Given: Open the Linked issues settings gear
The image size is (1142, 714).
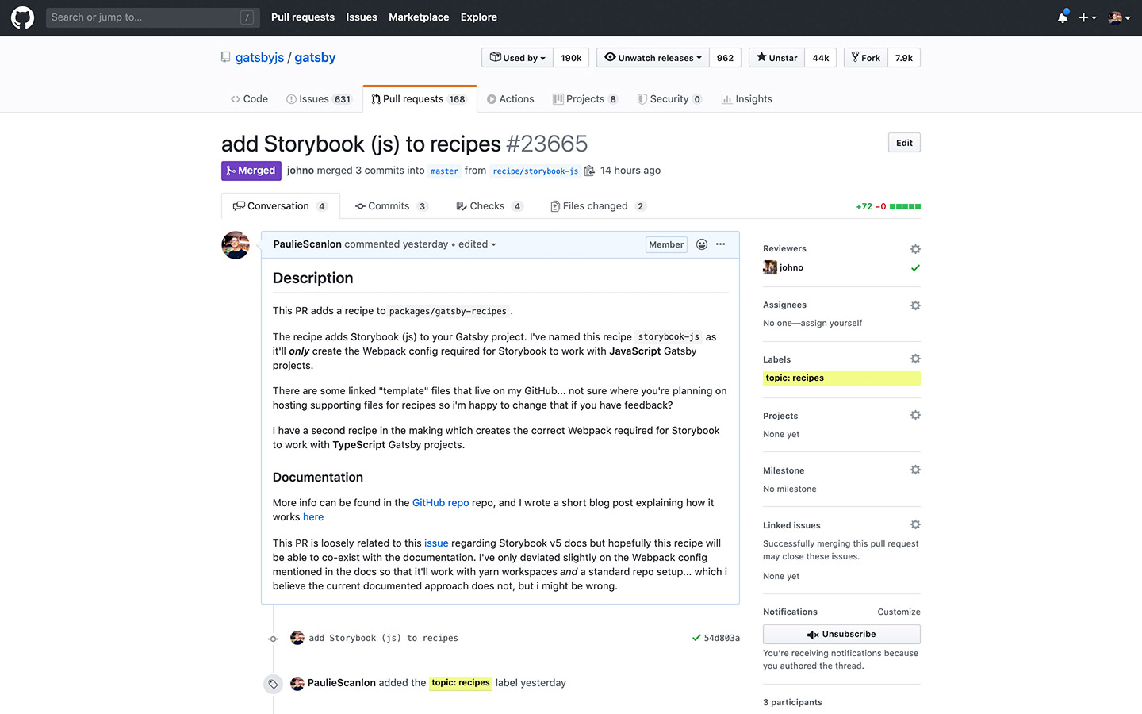Looking at the screenshot, I should 915,524.
